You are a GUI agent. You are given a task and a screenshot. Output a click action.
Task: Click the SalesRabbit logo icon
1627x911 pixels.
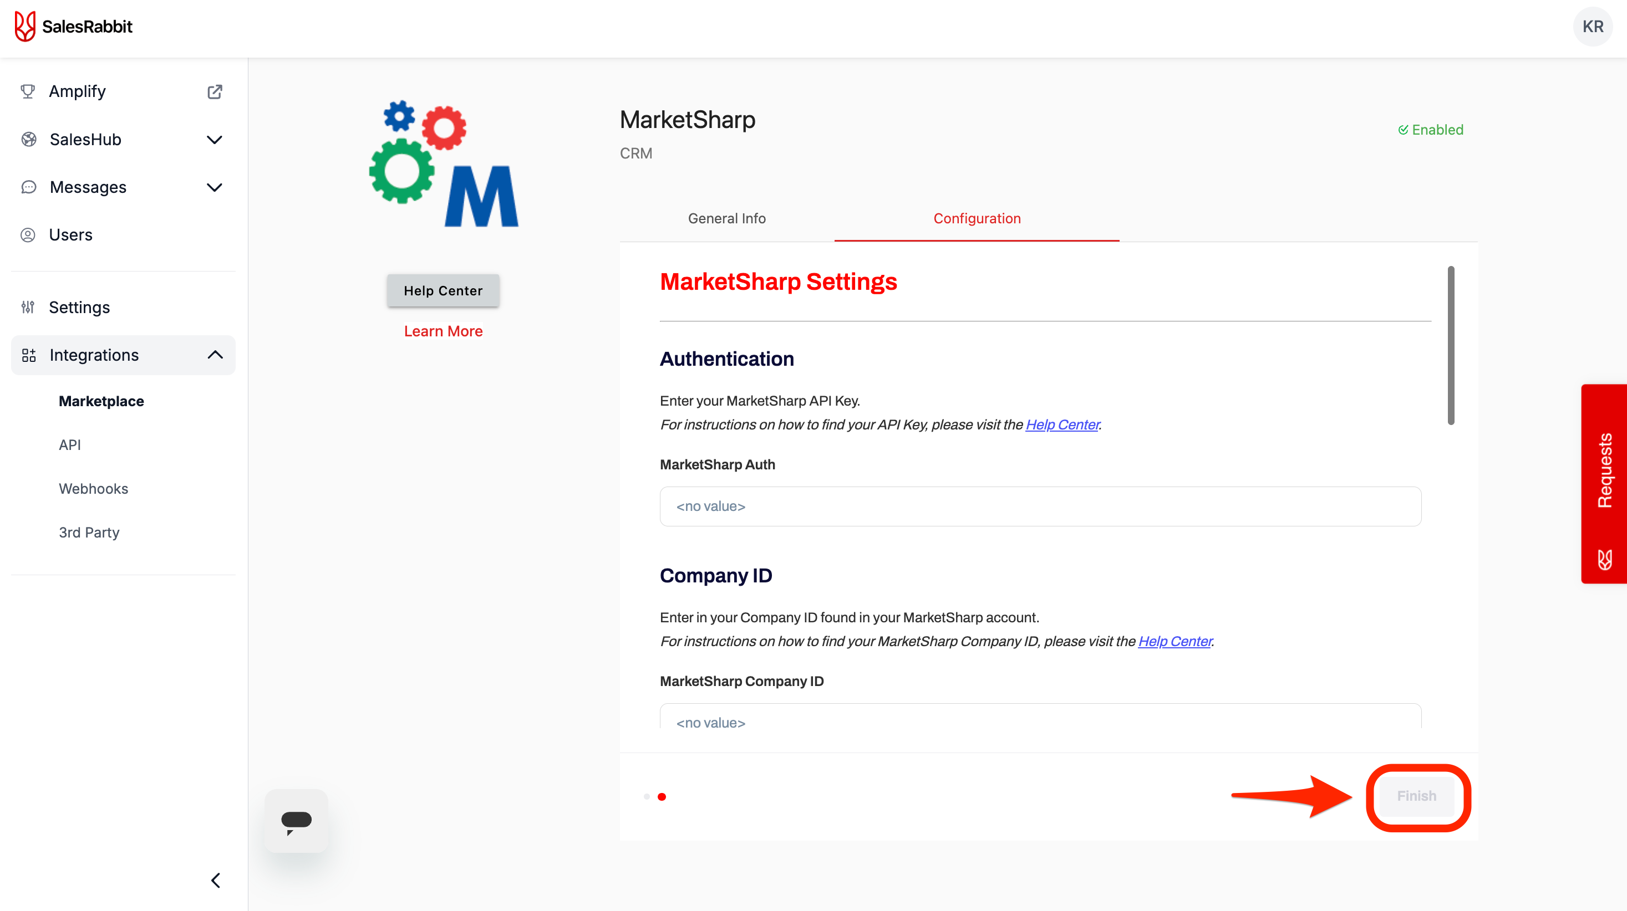pos(24,27)
